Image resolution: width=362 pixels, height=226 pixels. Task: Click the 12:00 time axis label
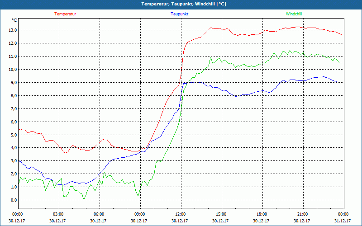(x=180, y=214)
